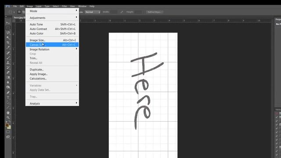Select the Rectangular Marquee tool in toolbox
281x158 pixels.
point(8,28)
